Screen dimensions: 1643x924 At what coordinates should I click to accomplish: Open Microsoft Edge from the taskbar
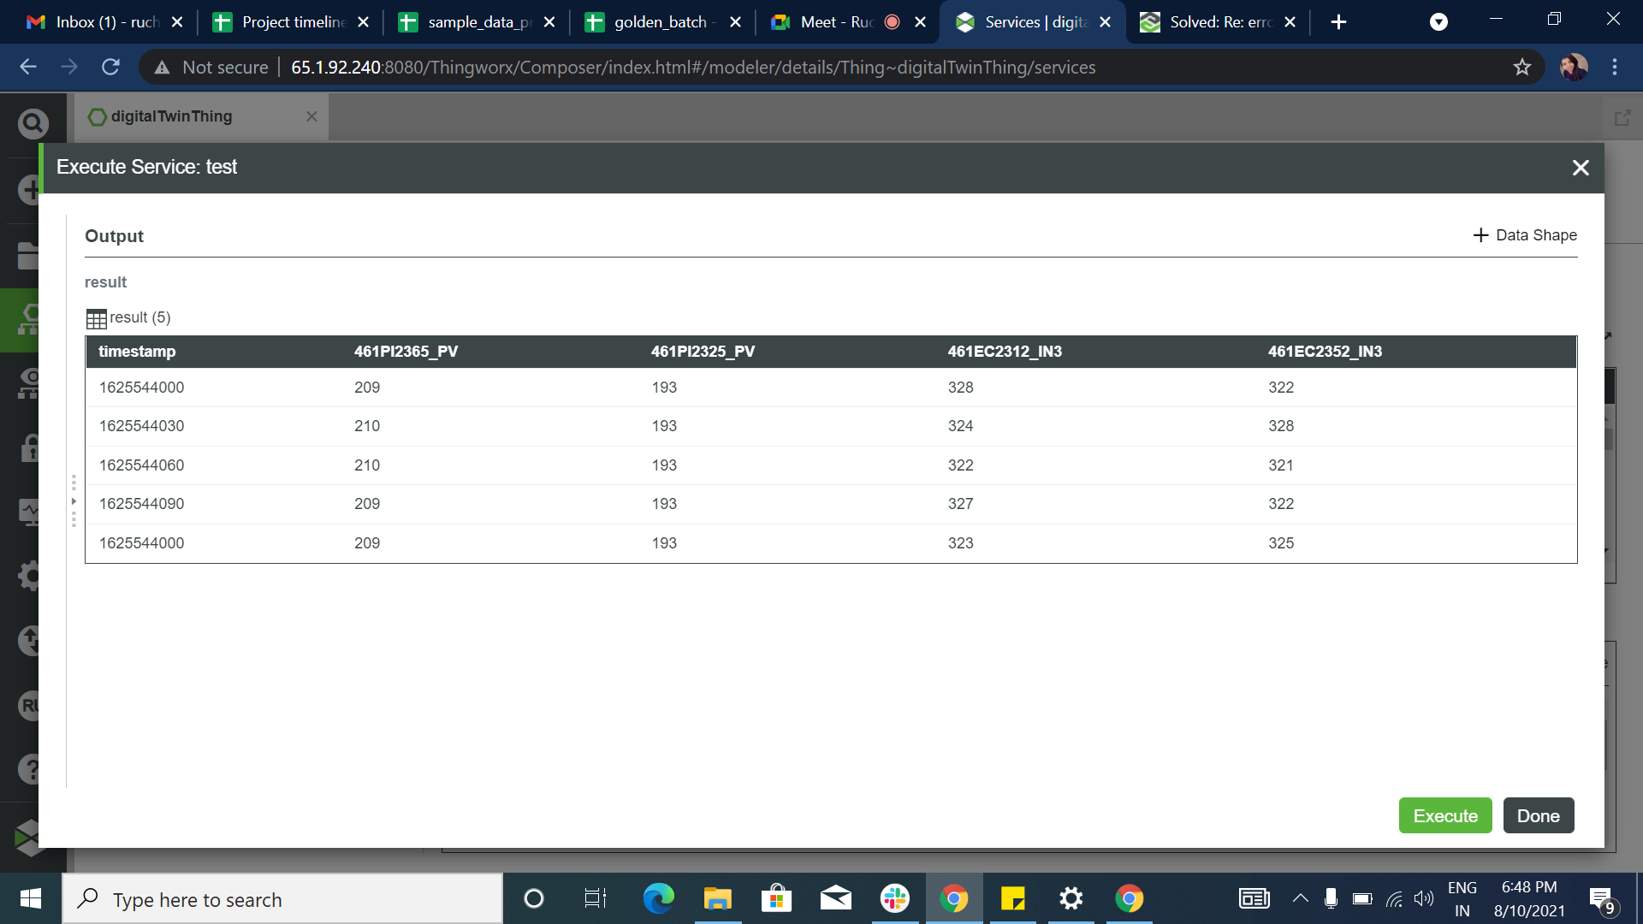(x=658, y=898)
